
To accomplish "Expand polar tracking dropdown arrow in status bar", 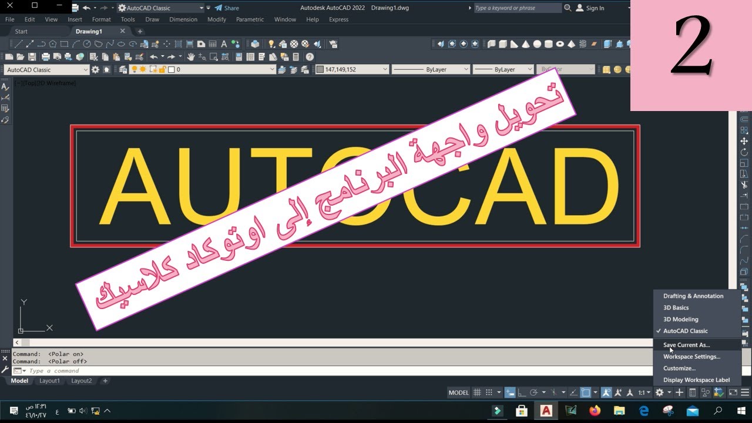I will [543, 392].
